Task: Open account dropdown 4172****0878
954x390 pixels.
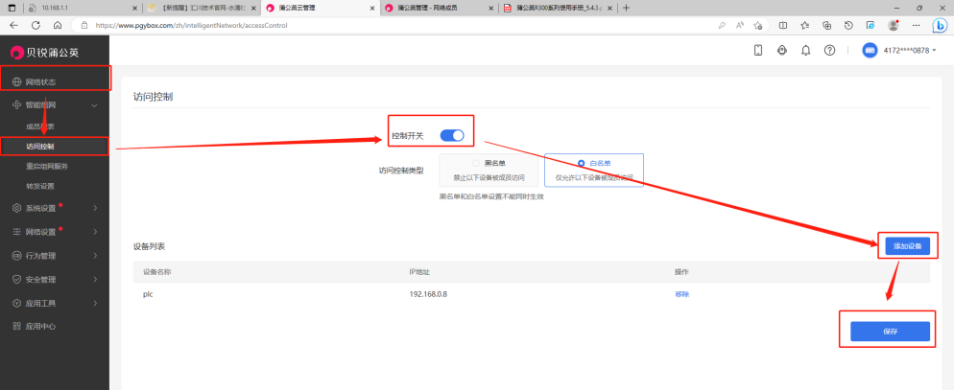Action: tap(910, 51)
